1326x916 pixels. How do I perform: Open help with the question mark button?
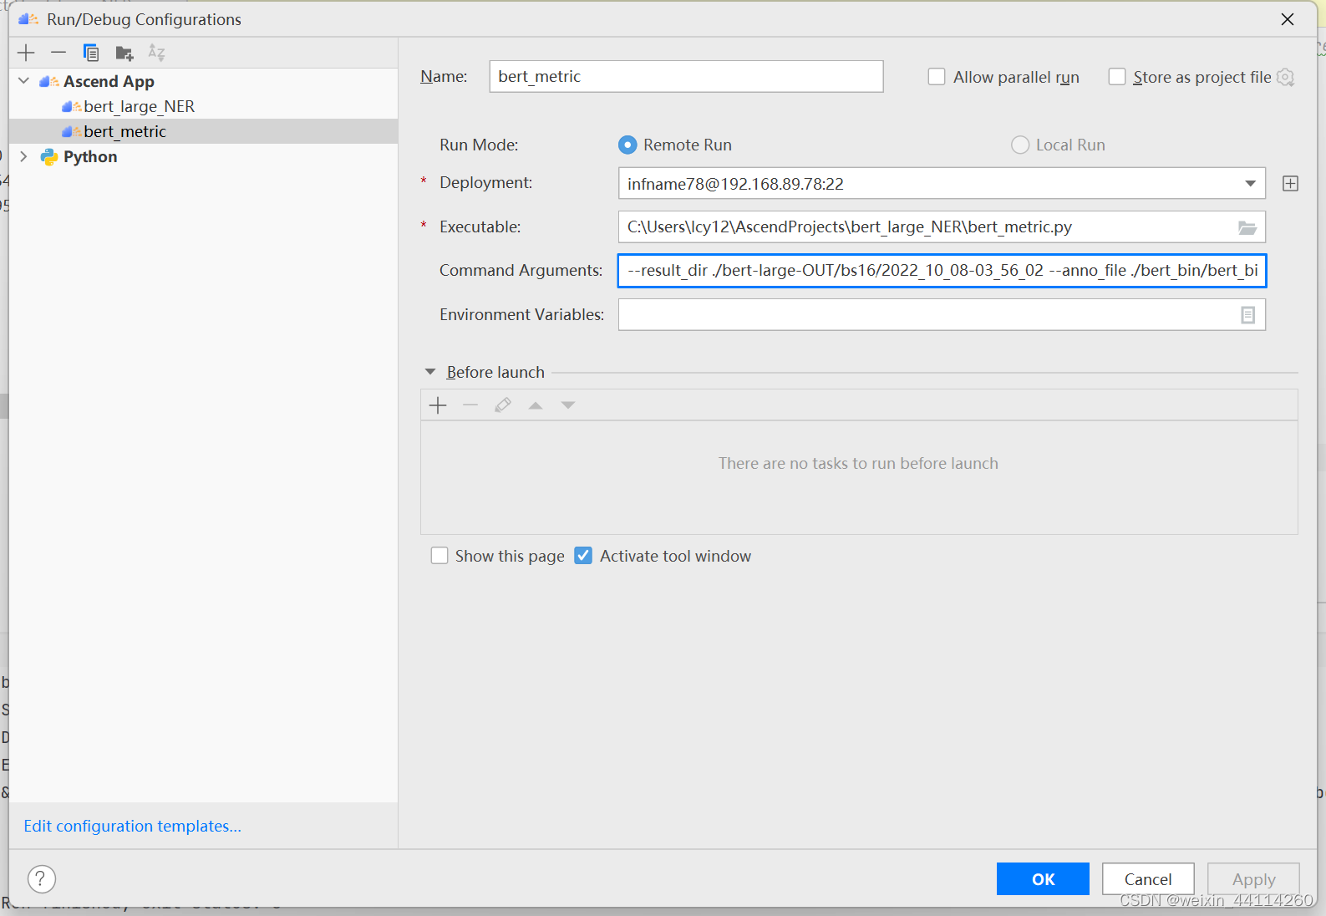pos(42,879)
